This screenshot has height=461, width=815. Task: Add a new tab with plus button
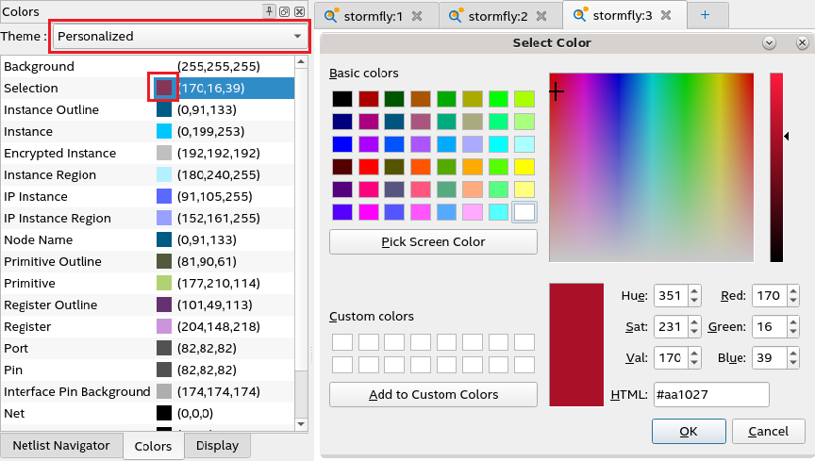coord(706,15)
